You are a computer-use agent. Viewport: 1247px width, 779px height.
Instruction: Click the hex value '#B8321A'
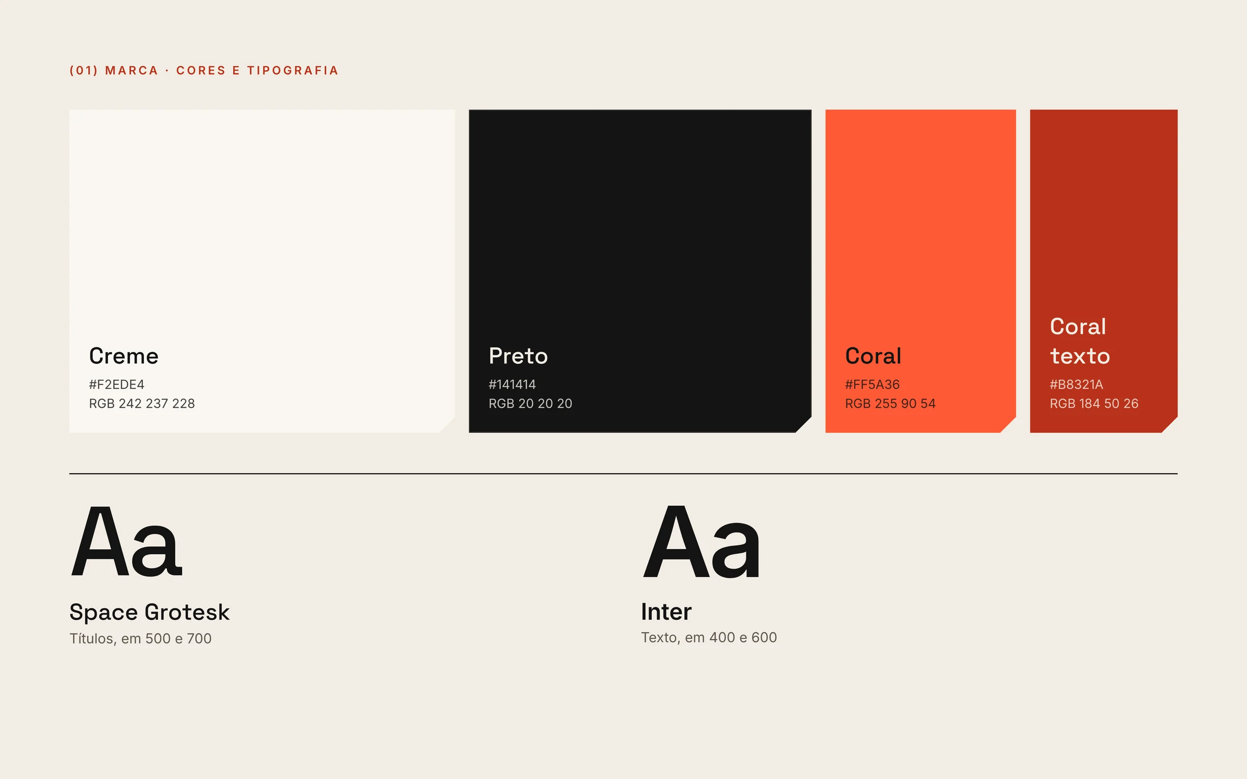point(1076,384)
